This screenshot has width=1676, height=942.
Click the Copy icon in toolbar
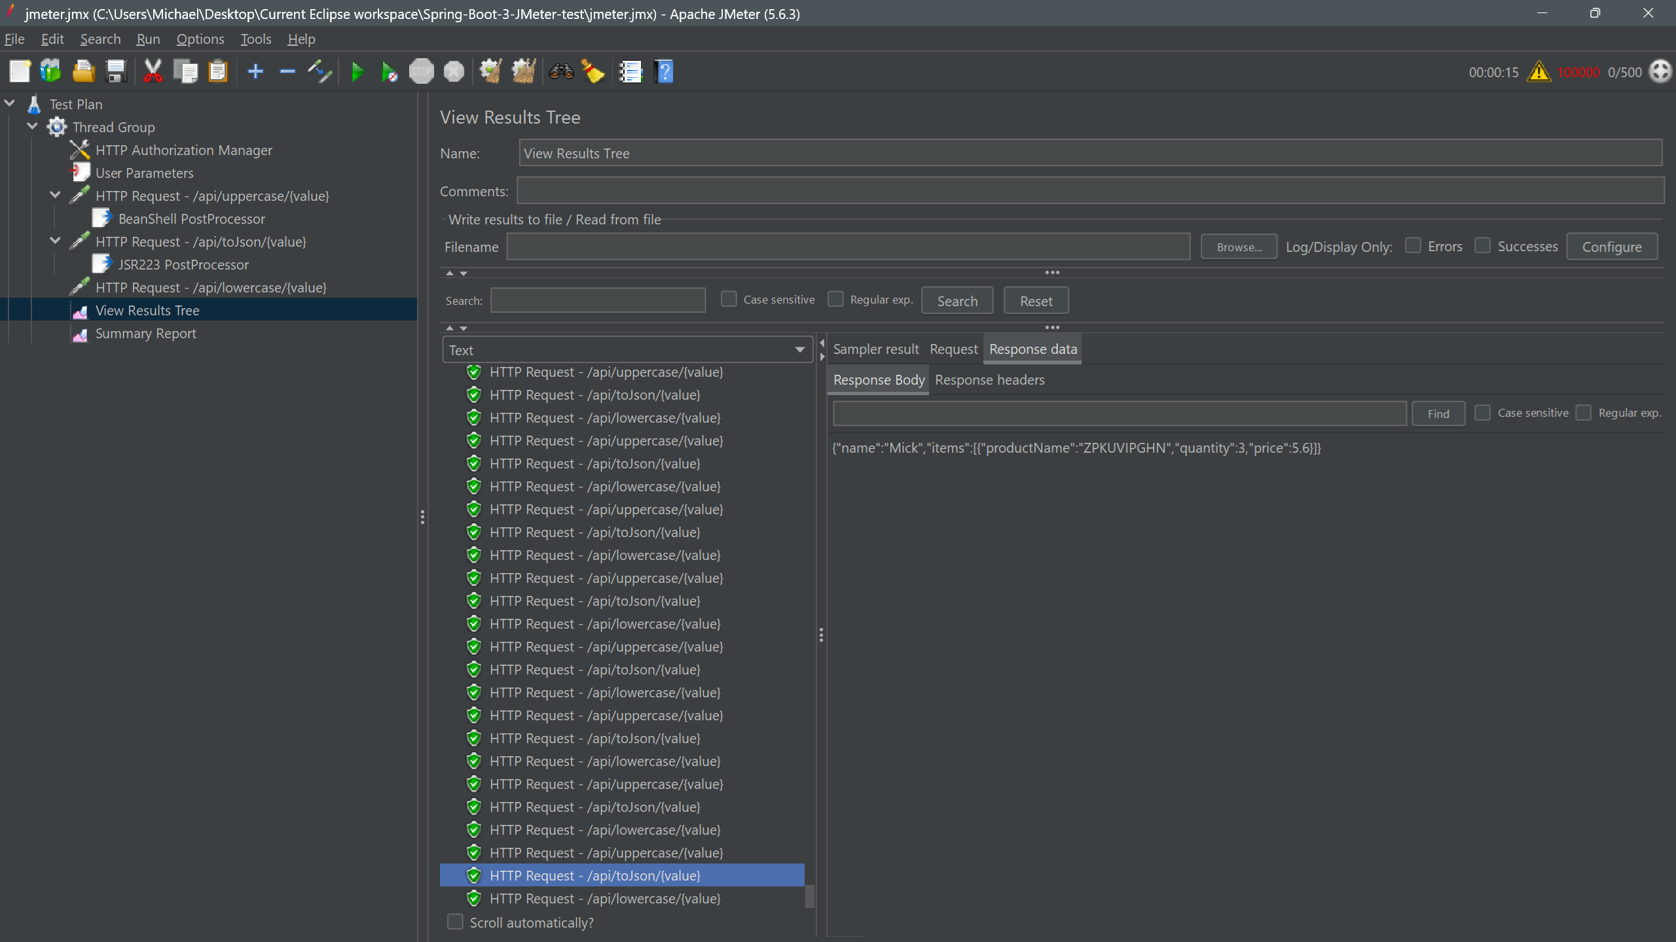tap(185, 71)
